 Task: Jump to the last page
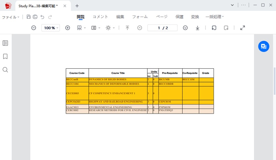(197, 28)
